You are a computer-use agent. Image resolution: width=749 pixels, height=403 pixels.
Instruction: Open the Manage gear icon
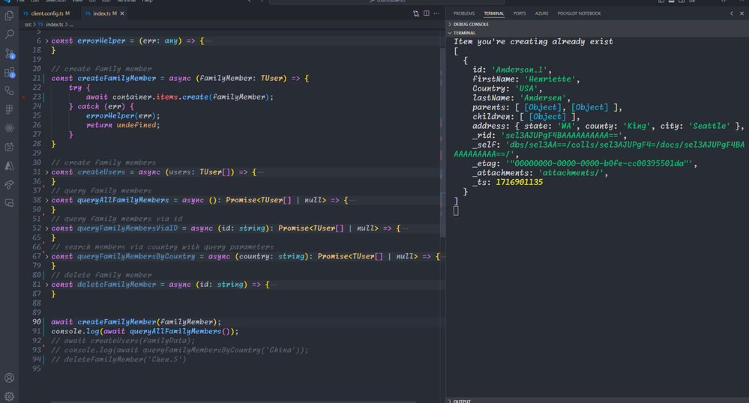[x=9, y=396]
